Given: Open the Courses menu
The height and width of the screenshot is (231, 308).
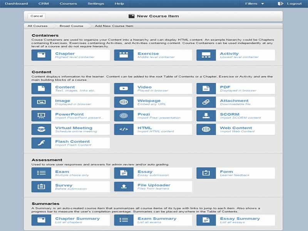Looking at the screenshot, I should pos(68,4).
